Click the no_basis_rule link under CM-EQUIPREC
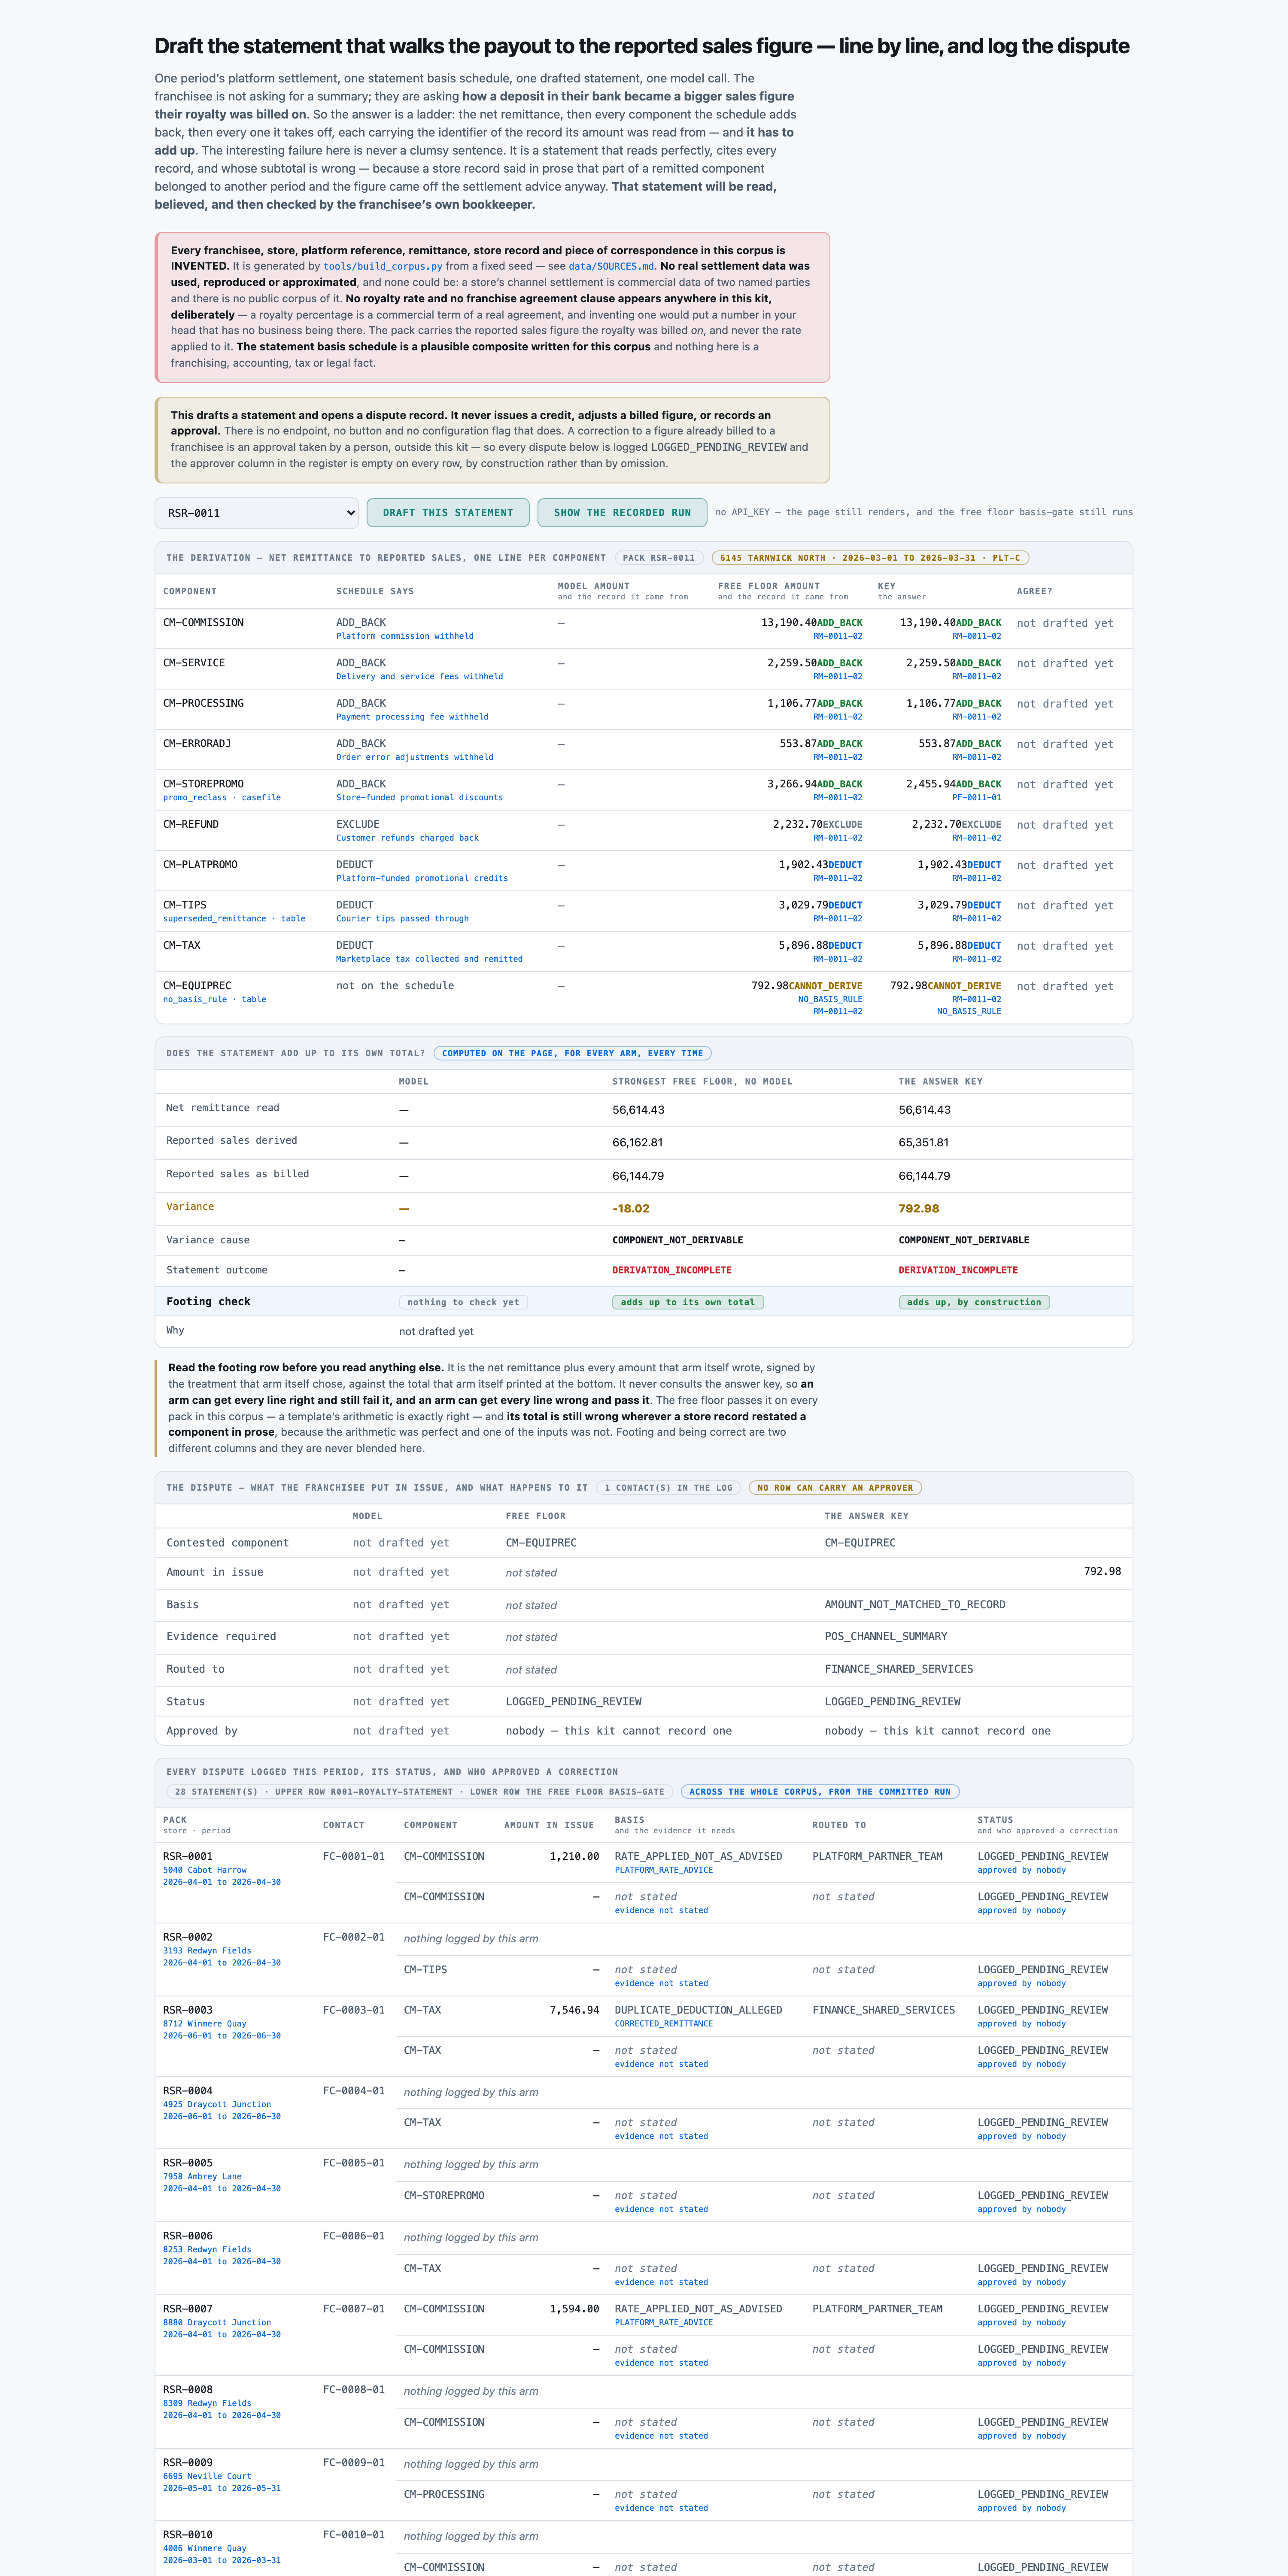The width and height of the screenshot is (1288, 2576). (195, 1000)
